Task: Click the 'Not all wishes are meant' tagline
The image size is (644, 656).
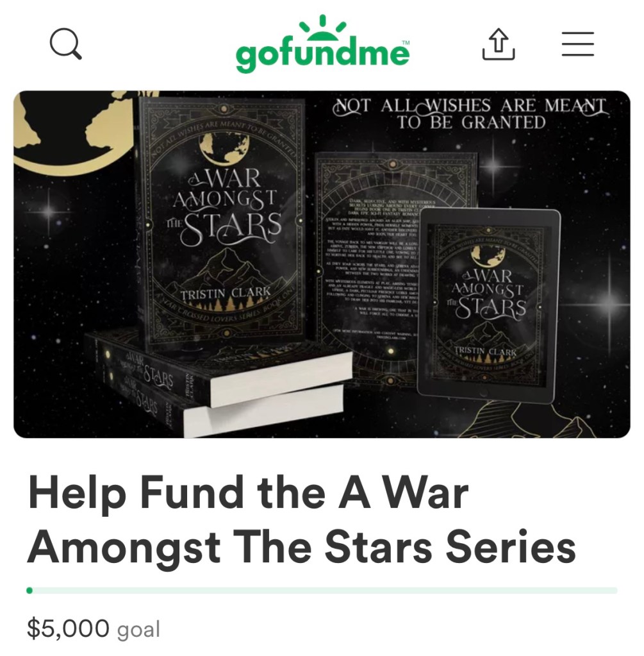Action: click(470, 114)
